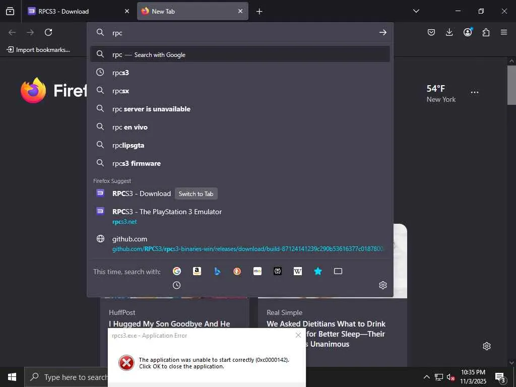Search this time with Amazon

click(x=197, y=271)
